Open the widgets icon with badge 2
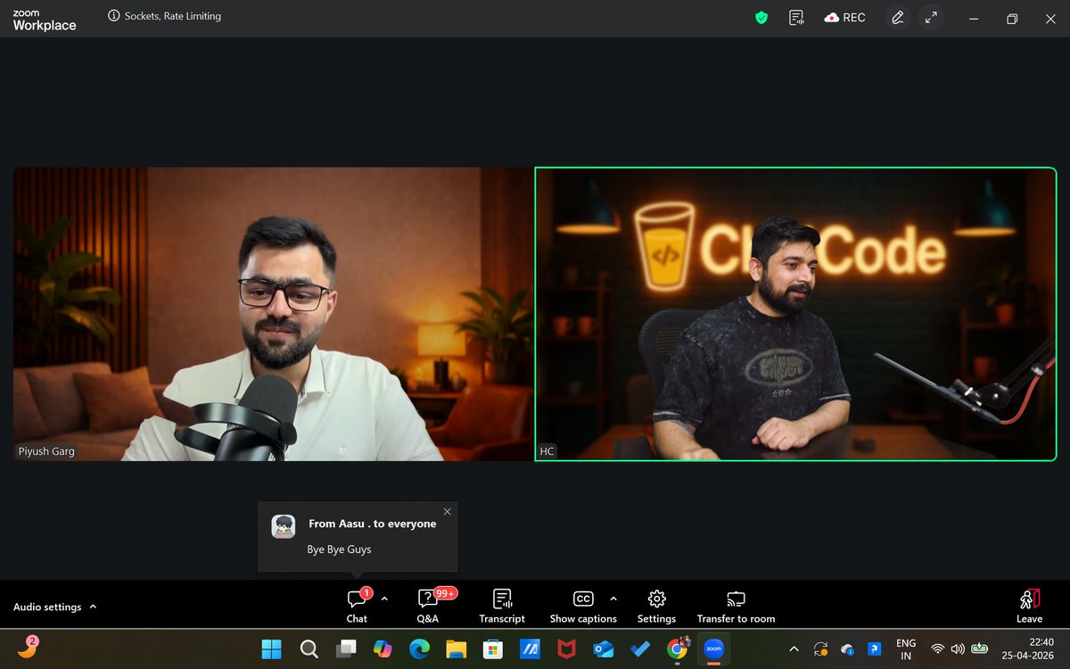Image resolution: width=1070 pixels, height=669 pixels. (28, 648)
